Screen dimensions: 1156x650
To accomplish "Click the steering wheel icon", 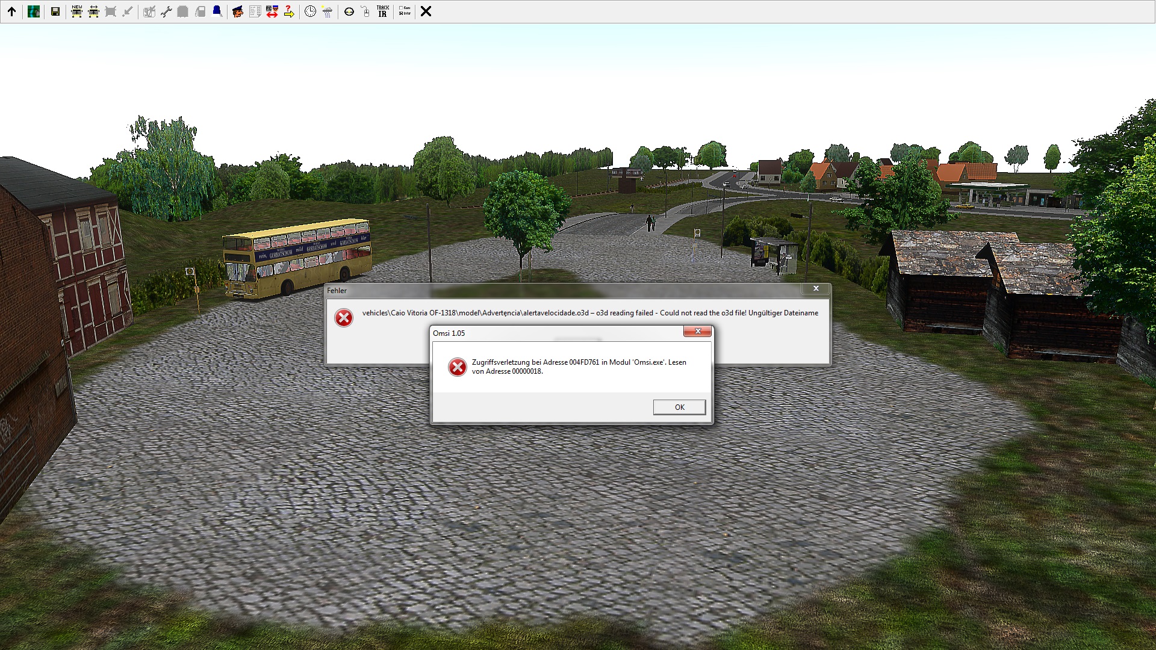I will click(x=349, y=11).
